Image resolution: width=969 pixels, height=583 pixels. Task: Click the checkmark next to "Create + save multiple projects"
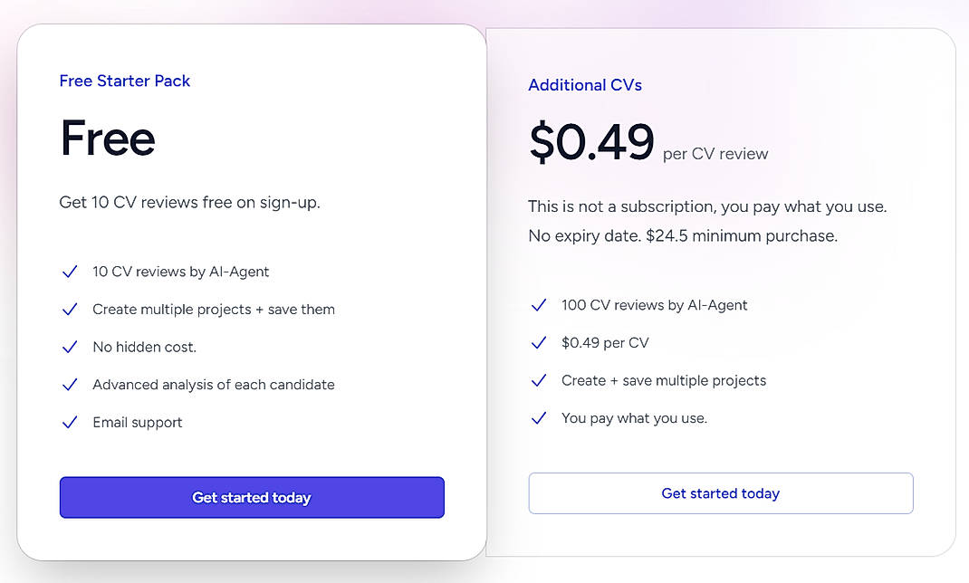(540, 380)
